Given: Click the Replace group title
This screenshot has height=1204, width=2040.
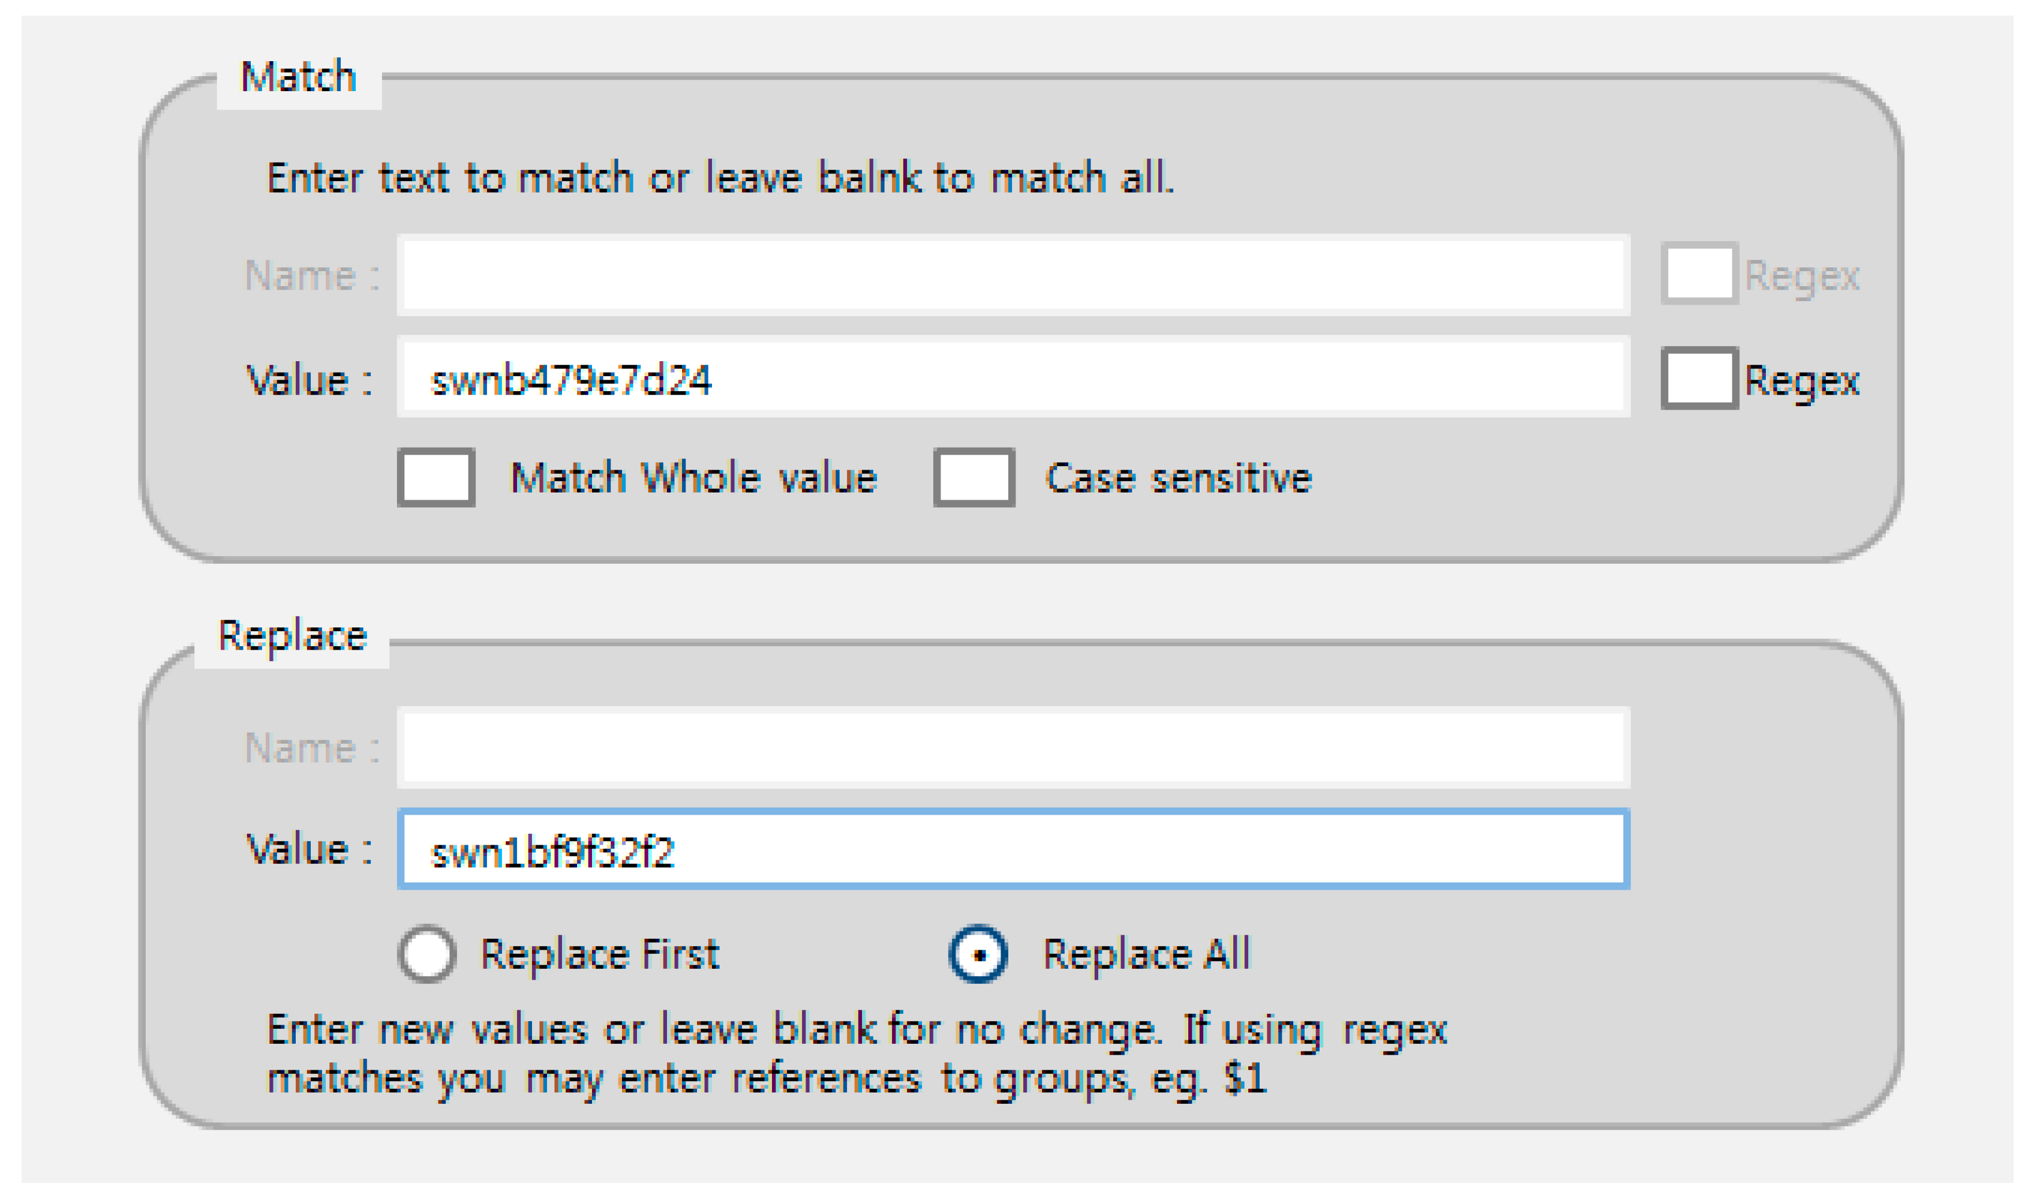Looking at the screenshot, I should (292, 635).
